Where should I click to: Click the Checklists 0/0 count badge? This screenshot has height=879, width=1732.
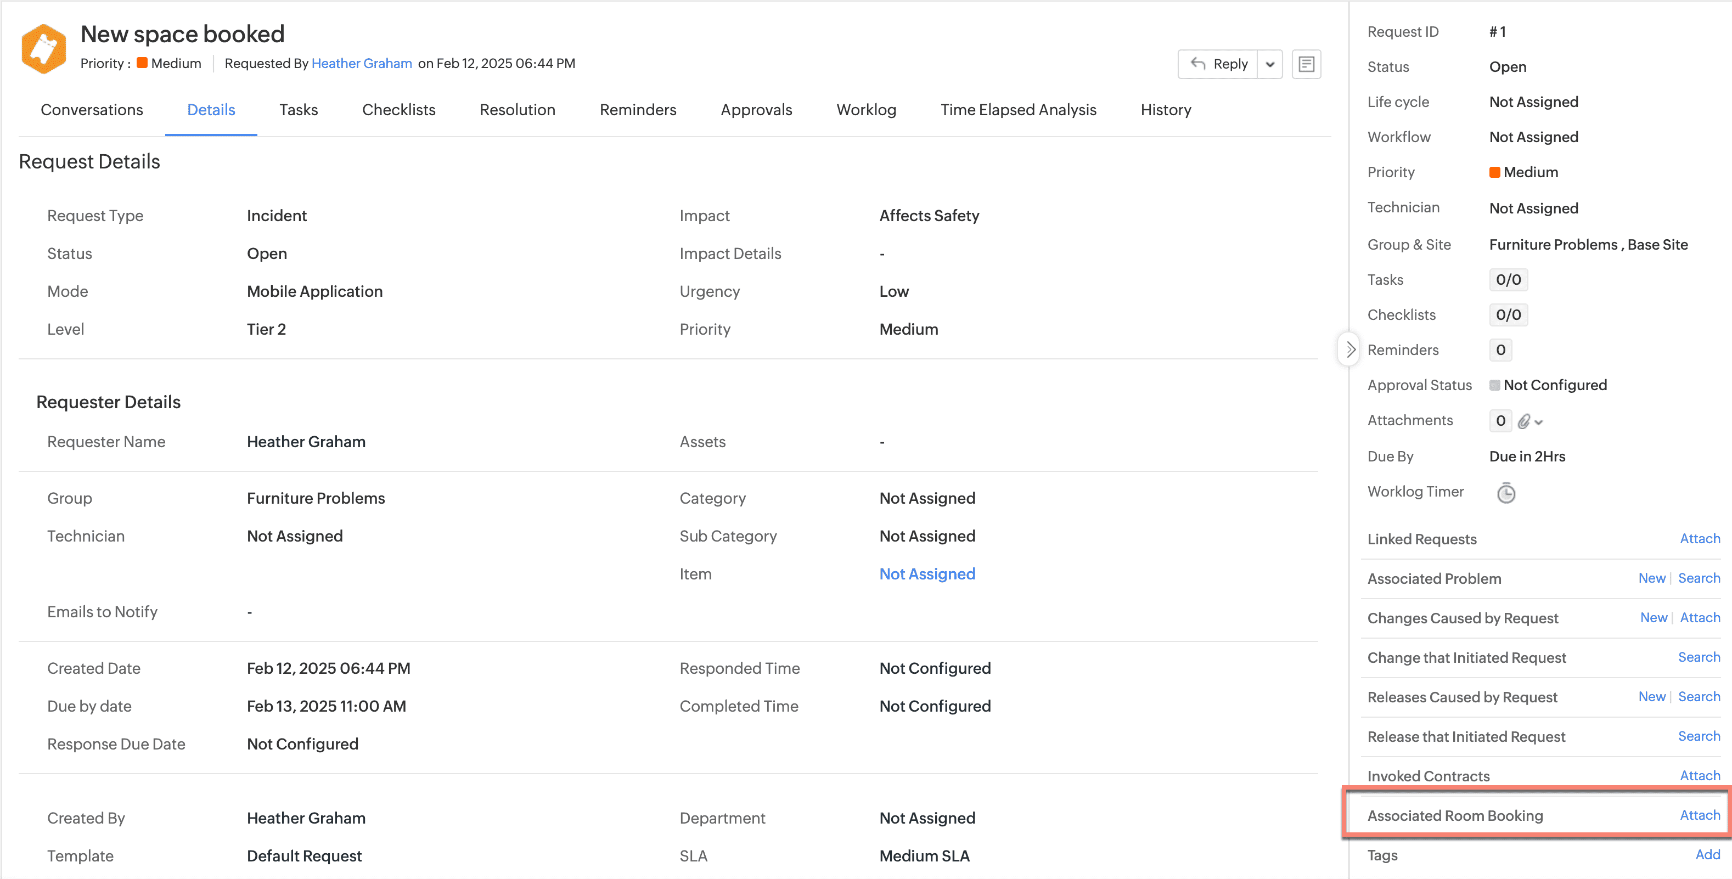click(1508, 314)
